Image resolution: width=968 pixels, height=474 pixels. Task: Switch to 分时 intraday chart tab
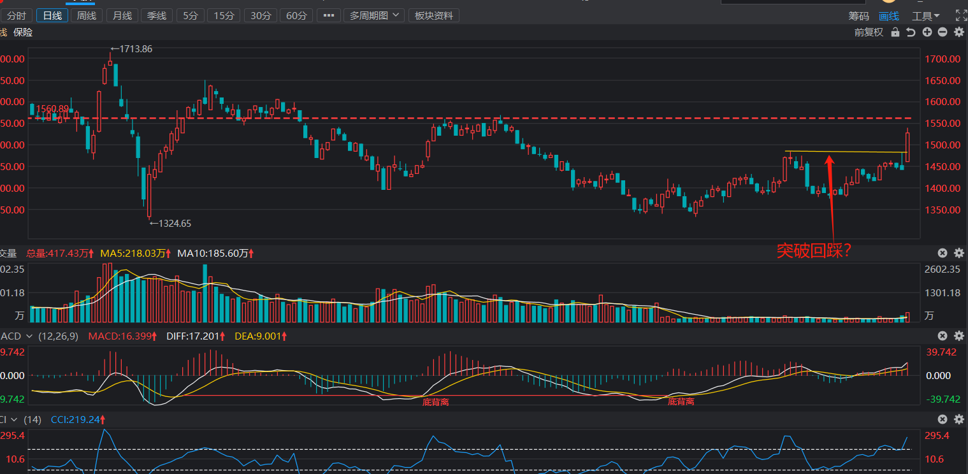pos(17,15)
